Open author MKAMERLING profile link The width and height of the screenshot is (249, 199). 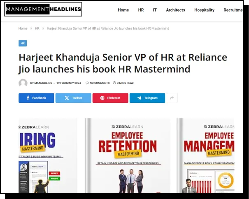(x=43, y=83)
